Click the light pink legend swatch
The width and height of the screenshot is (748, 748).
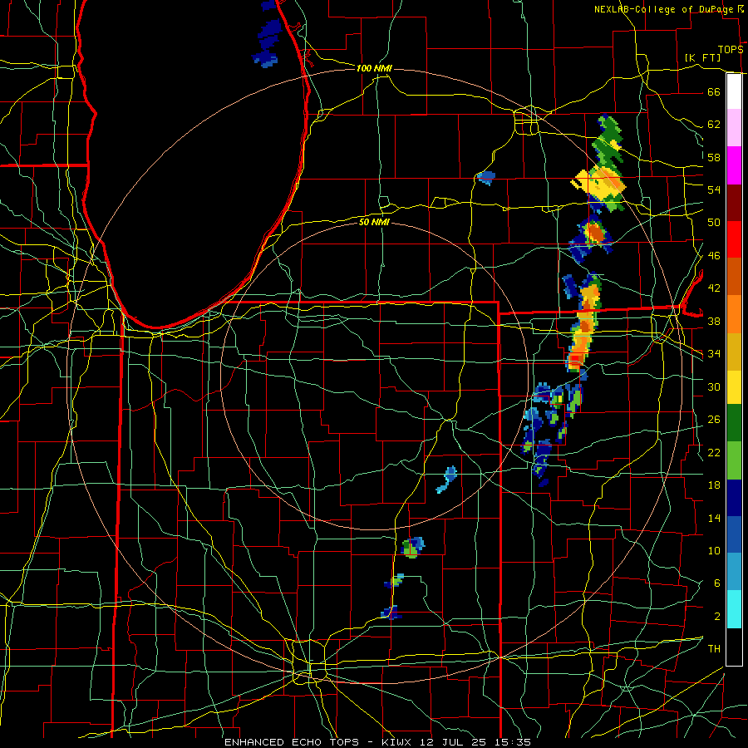coord(734,128)
